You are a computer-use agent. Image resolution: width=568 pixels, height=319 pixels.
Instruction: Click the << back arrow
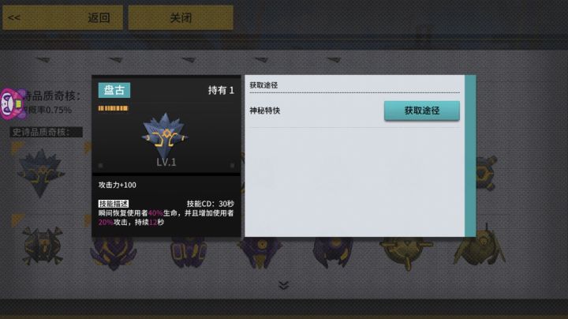[x=14, y=17]
